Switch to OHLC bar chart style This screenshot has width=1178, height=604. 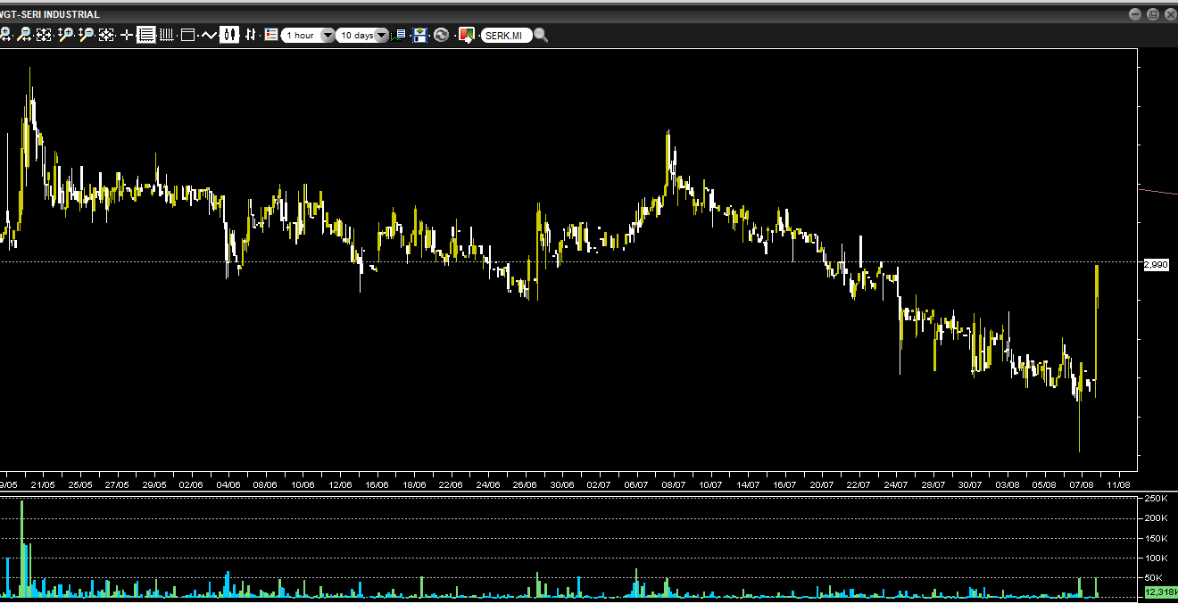point(251,35)
